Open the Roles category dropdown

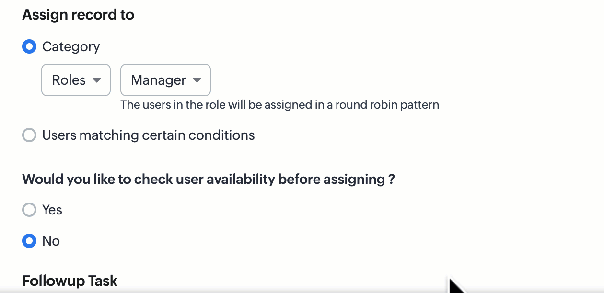pyautogui.click(x=76, y=80)
